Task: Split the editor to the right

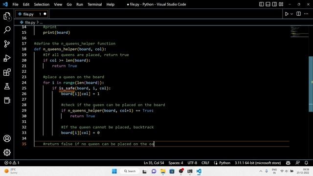Action: (298, 14)
